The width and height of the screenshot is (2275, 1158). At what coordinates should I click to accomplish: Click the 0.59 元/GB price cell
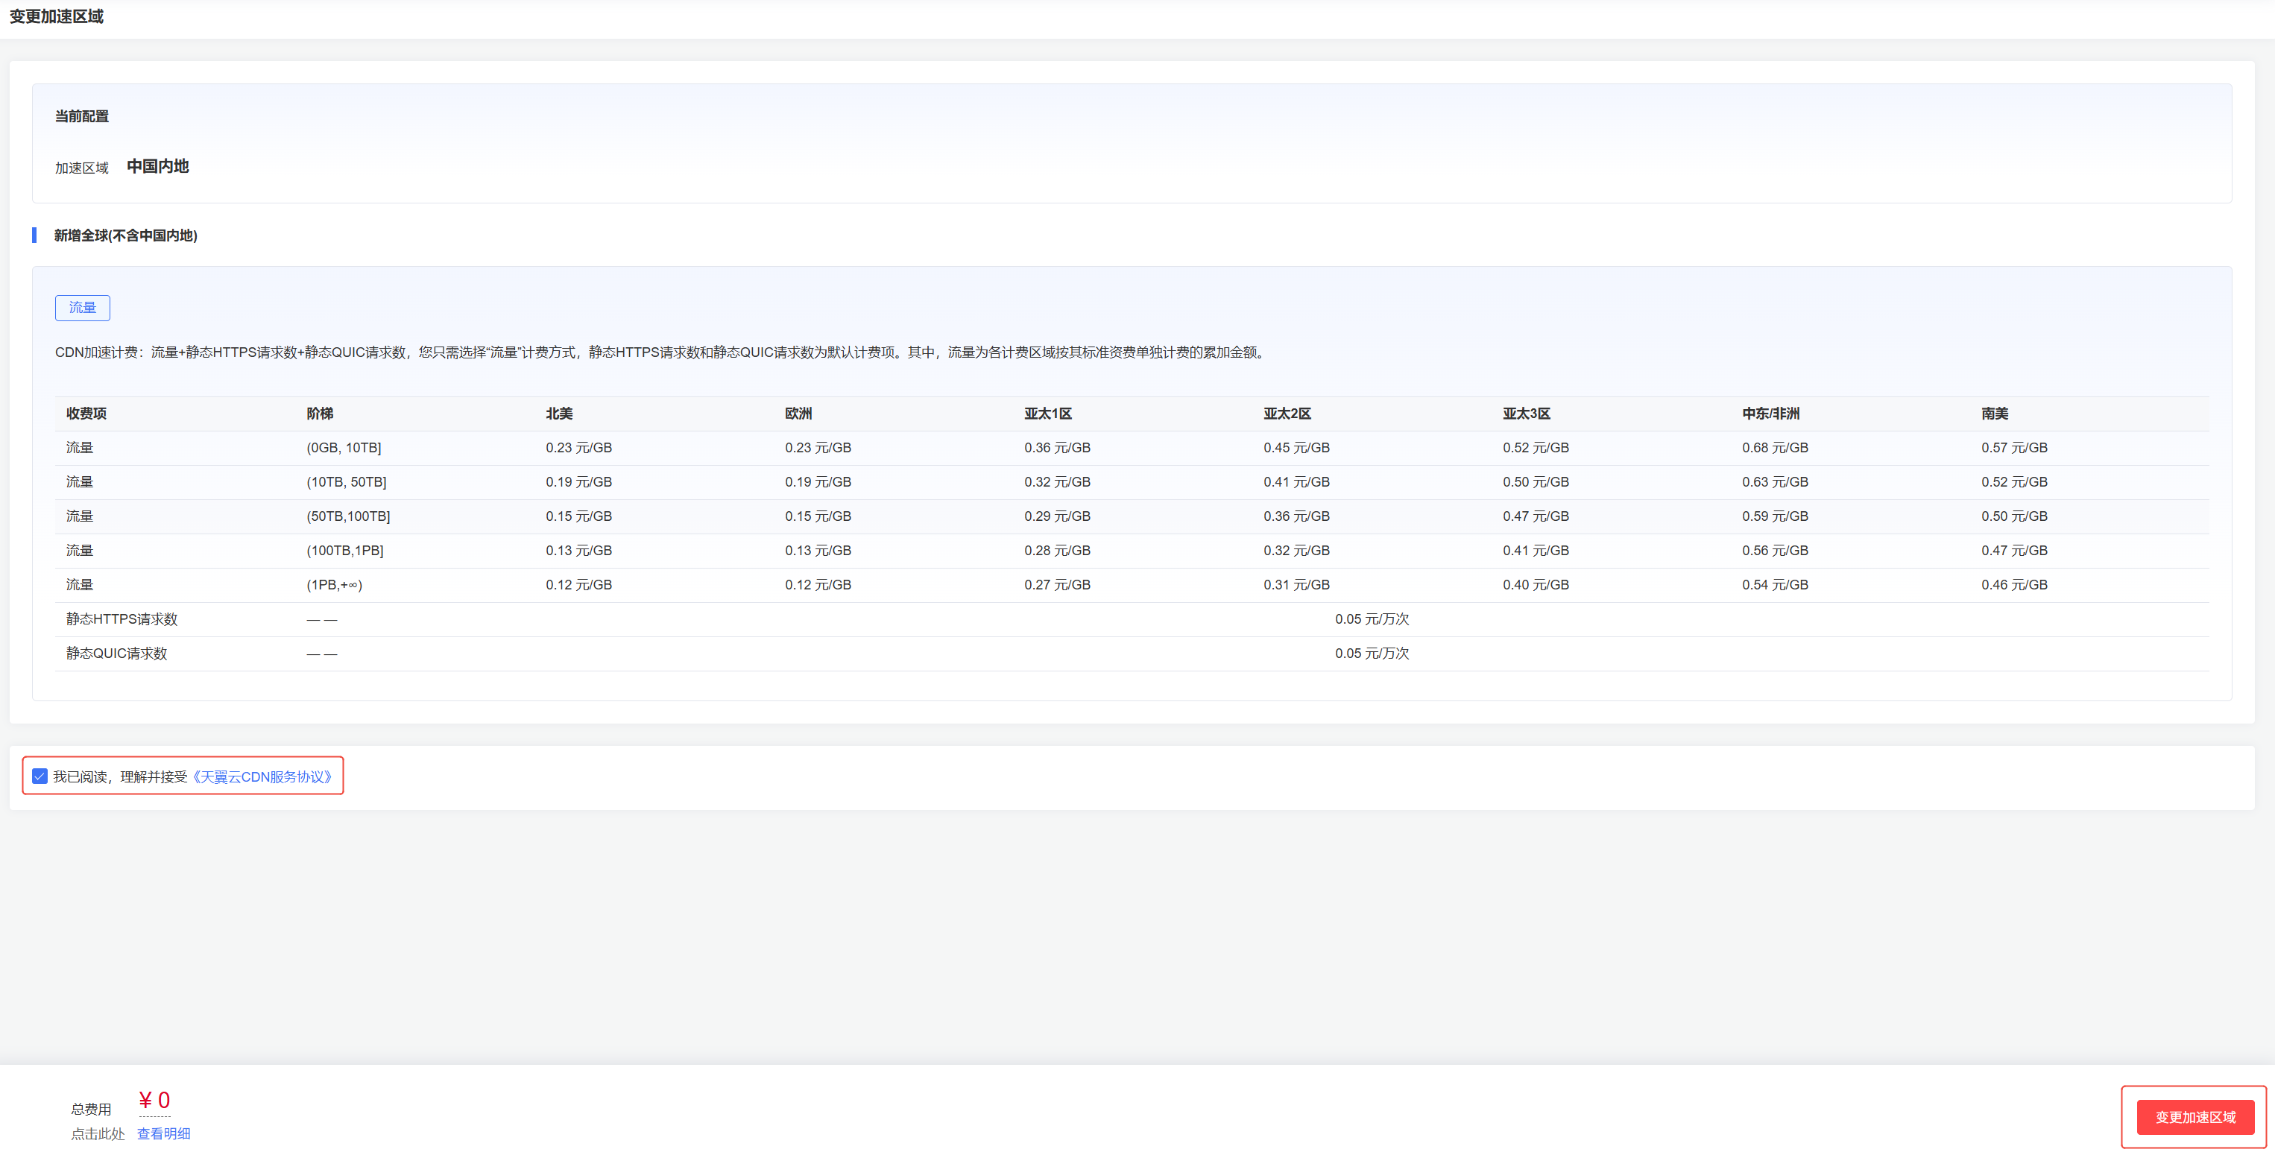(1774, 516)
